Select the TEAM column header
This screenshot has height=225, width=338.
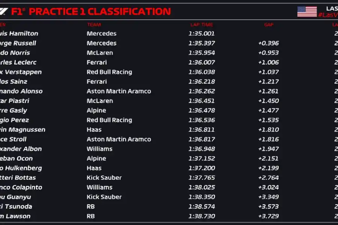pos(94,25)
